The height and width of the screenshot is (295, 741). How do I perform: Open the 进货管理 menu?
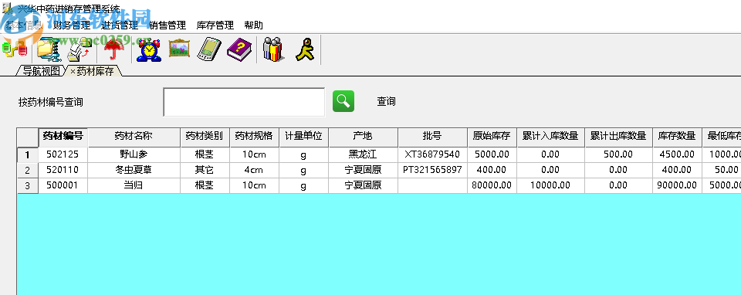119,25
